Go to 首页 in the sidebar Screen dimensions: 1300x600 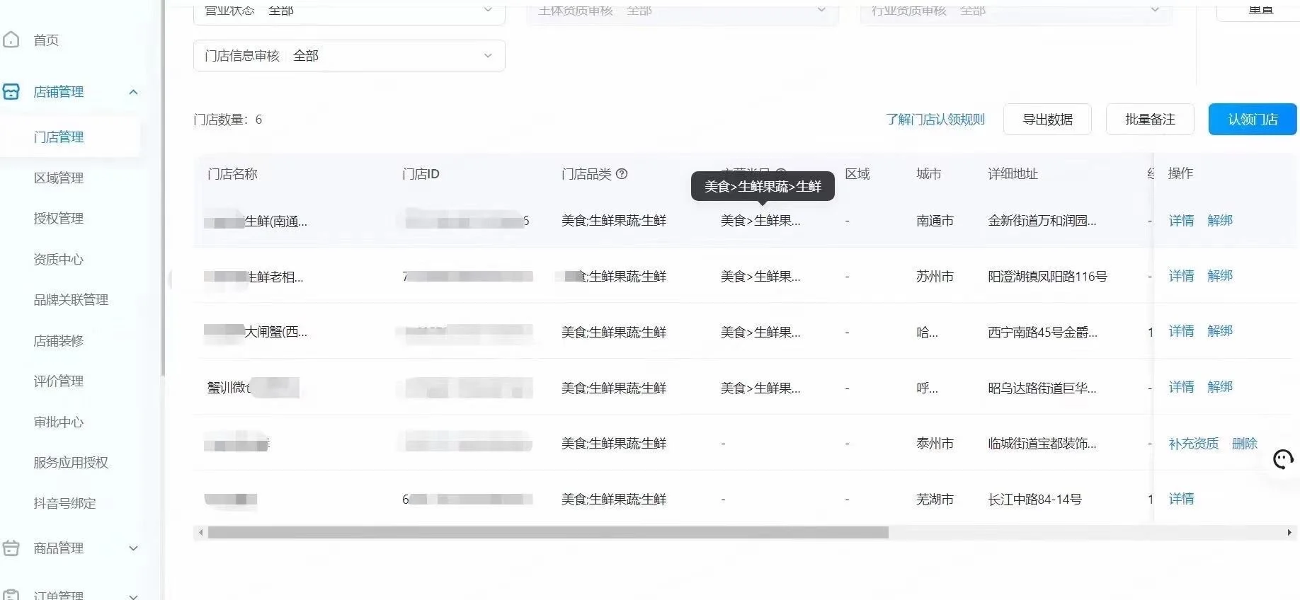pyautogui.click(x=46, y=40)
